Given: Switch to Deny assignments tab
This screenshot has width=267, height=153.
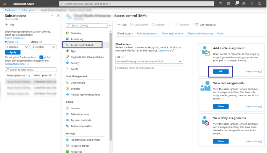Looking at the screenshot, I should [172, 34].
